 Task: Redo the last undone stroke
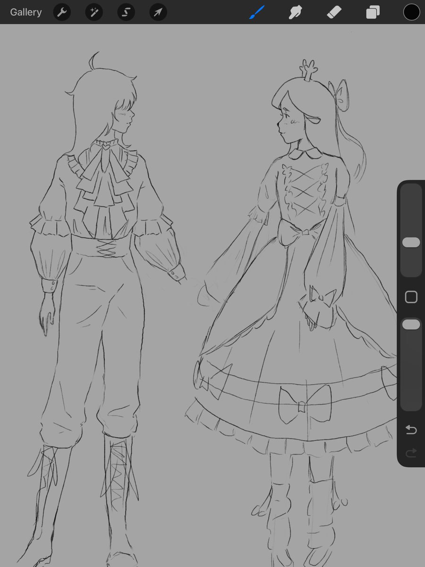pyautogui.click(x=411, y=454)
